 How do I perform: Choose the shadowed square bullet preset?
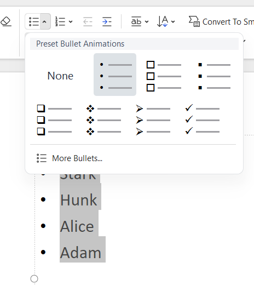coord(54,120)
